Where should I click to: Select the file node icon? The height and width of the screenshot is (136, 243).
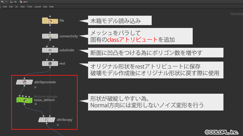(x=50, y=21)
